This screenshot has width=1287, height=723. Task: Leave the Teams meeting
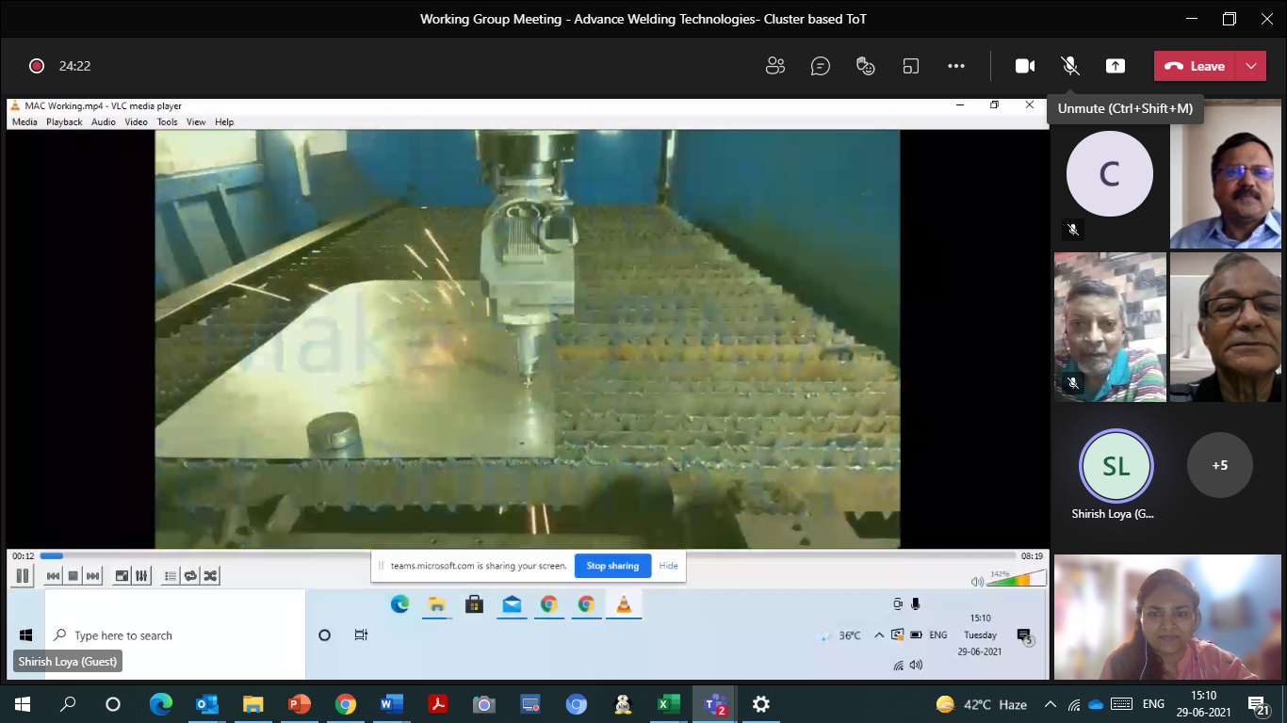1195,66
